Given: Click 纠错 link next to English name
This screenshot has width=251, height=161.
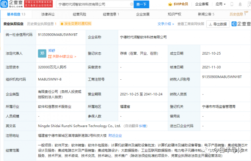Looking at the screenshot, I should 143,126.
